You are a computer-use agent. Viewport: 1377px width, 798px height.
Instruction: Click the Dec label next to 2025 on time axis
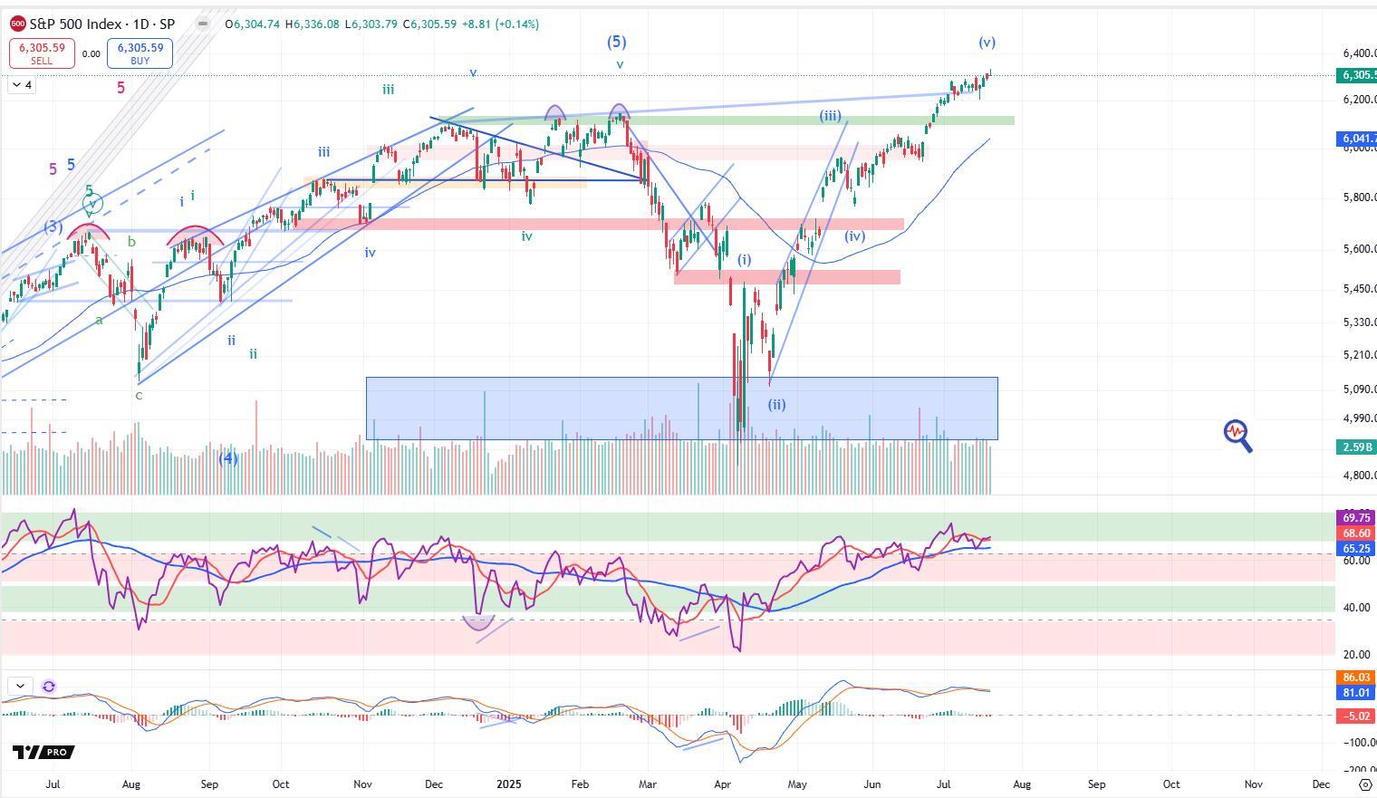point(433,784)
